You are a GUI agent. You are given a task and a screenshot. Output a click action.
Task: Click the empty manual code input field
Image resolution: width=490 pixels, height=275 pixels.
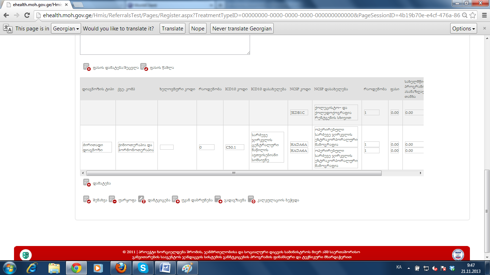click(x=166, y=147)
